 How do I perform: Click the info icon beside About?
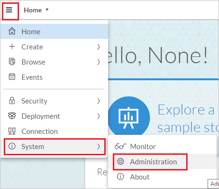tap(120, 177)
